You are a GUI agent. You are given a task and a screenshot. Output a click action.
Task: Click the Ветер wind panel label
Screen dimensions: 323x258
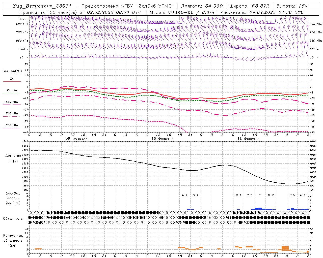pos(23,19)
